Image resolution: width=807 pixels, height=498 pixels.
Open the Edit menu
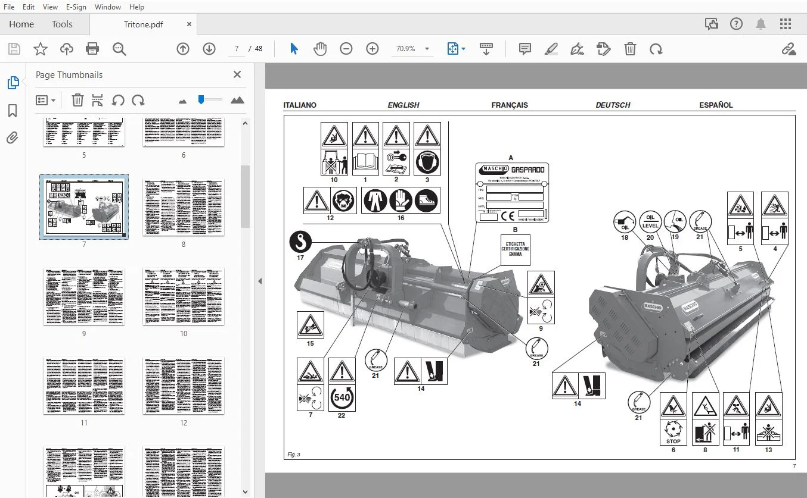click(x=29, y=7)
